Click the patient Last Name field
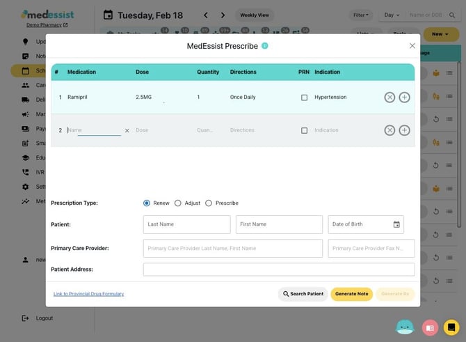 point(186,224)
